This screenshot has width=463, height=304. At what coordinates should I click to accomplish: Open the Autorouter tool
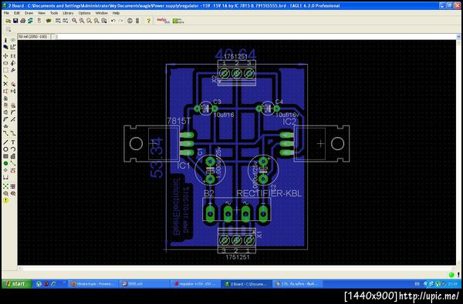(x=13, y=186)
